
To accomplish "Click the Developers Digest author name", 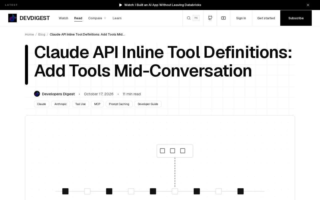I will coord(58,94).
